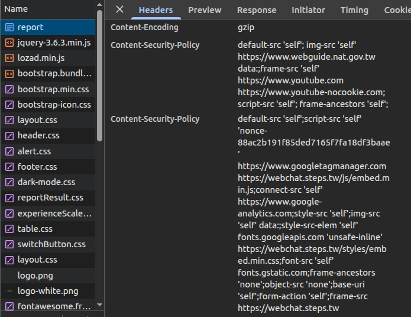Select the experienceScale… request

pos(48,214)
